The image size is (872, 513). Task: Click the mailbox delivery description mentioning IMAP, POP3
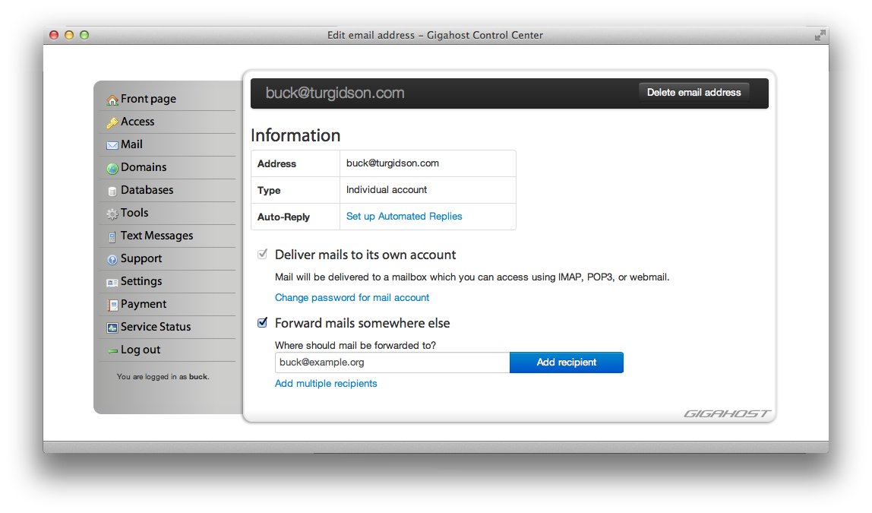coord(472,277)
